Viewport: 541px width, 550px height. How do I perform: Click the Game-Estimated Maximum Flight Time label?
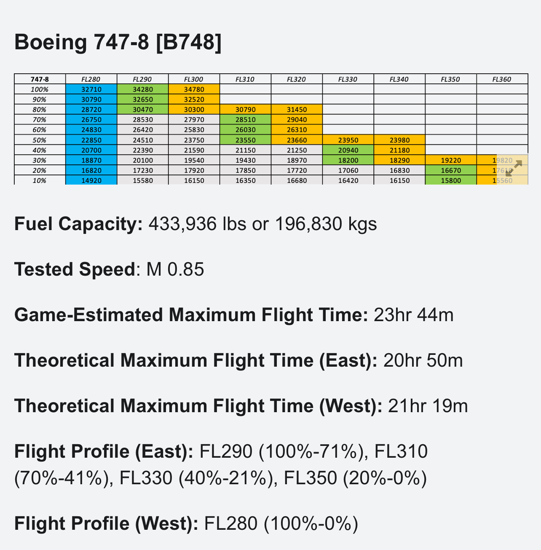[191, 315]
